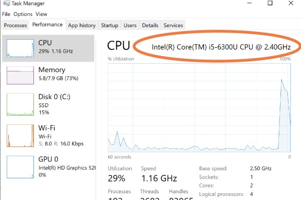The width and height of the screenshot is (301, 200).
Task: Select the CPU mini graph thumbnail
Action: [x=20, y=48]
